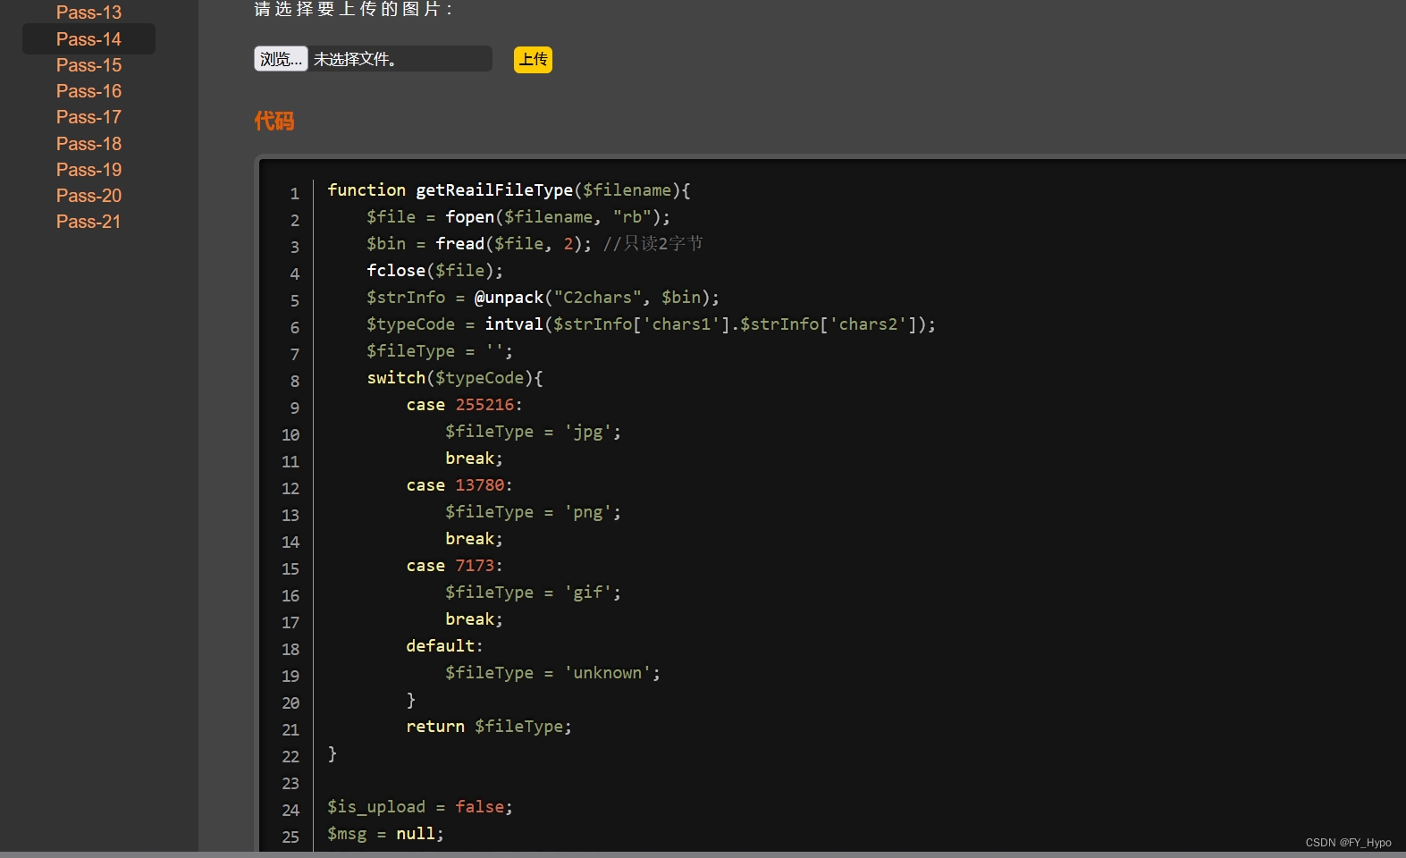Click line number 25 in code gutter
Screen dimensions: 1406x858
(290, 837)
